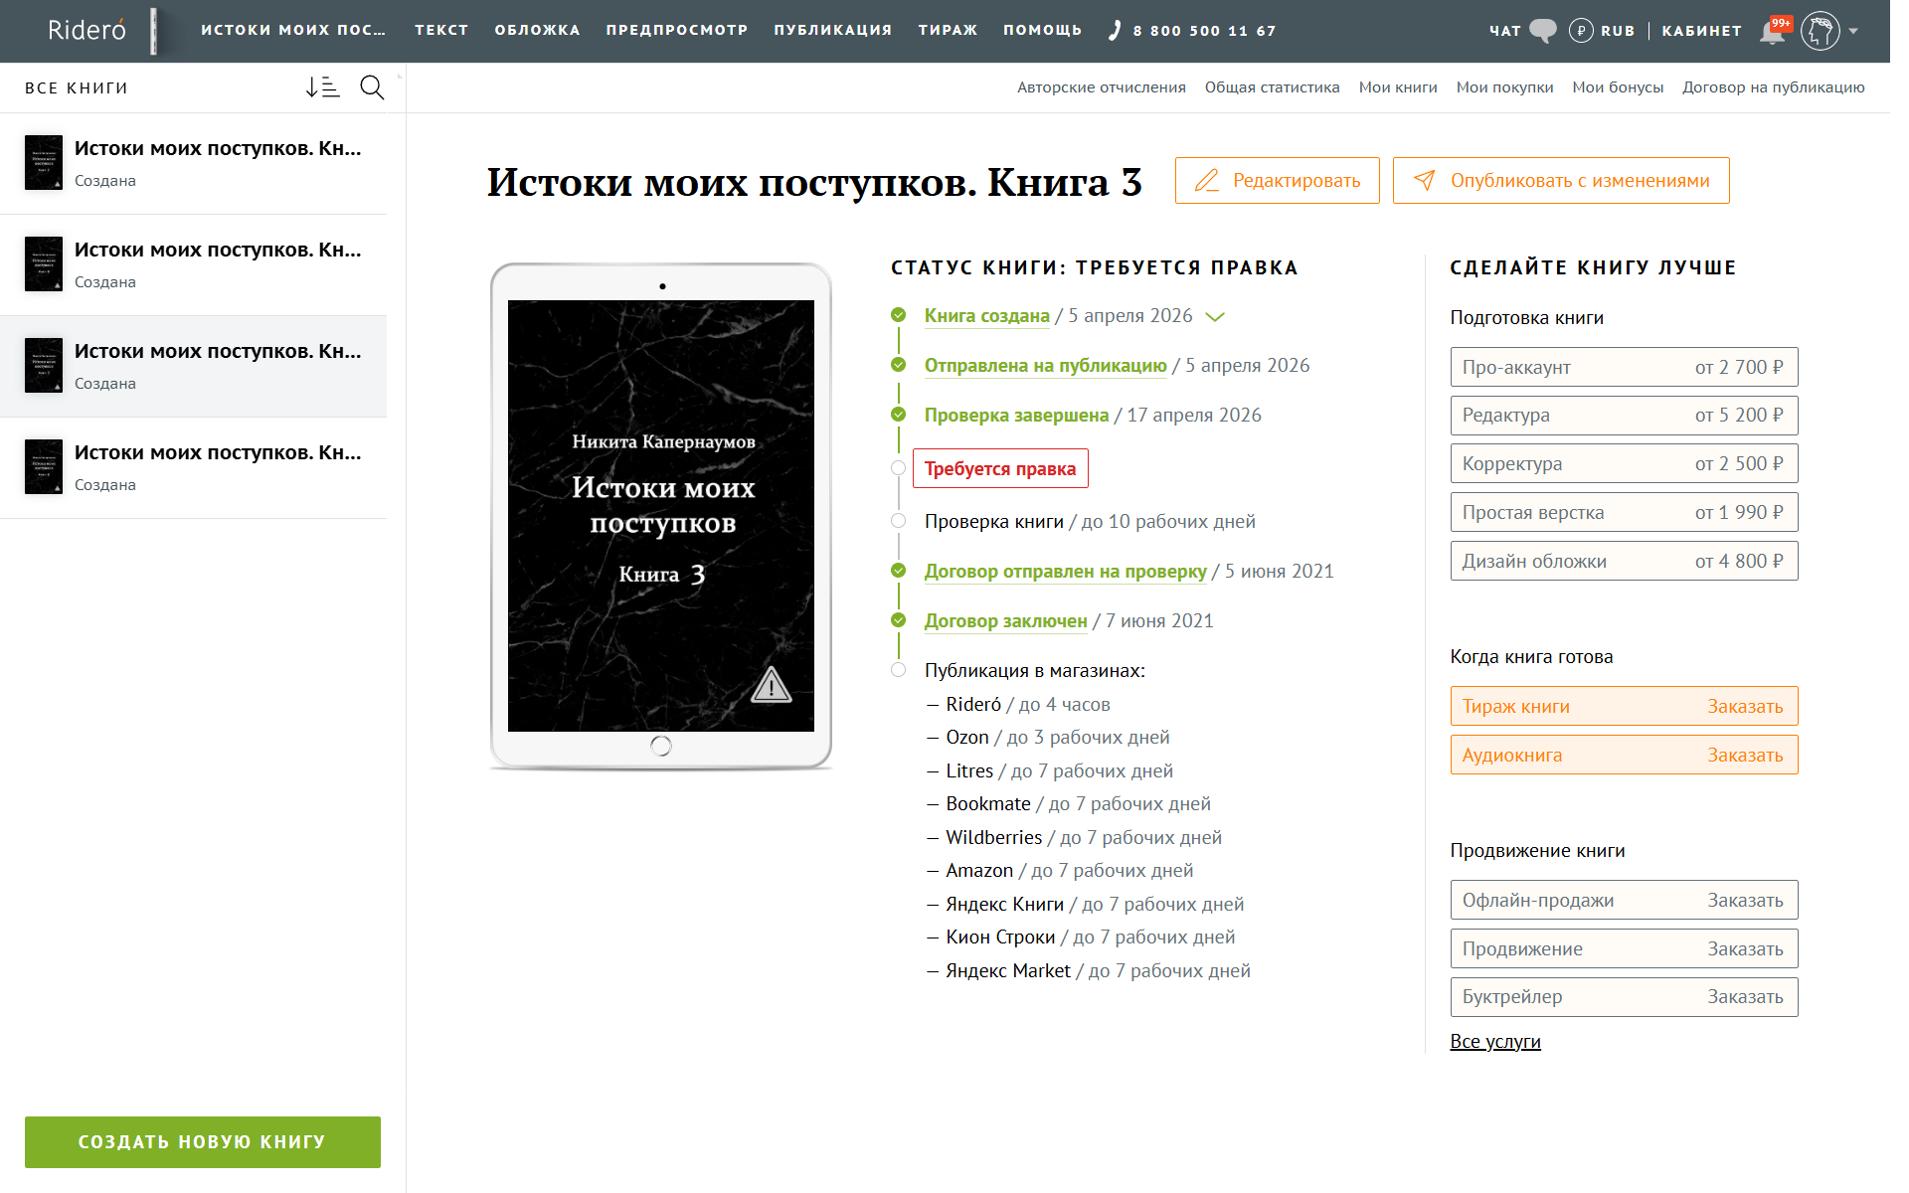Order Продвижение service

tap(1624, 948)
